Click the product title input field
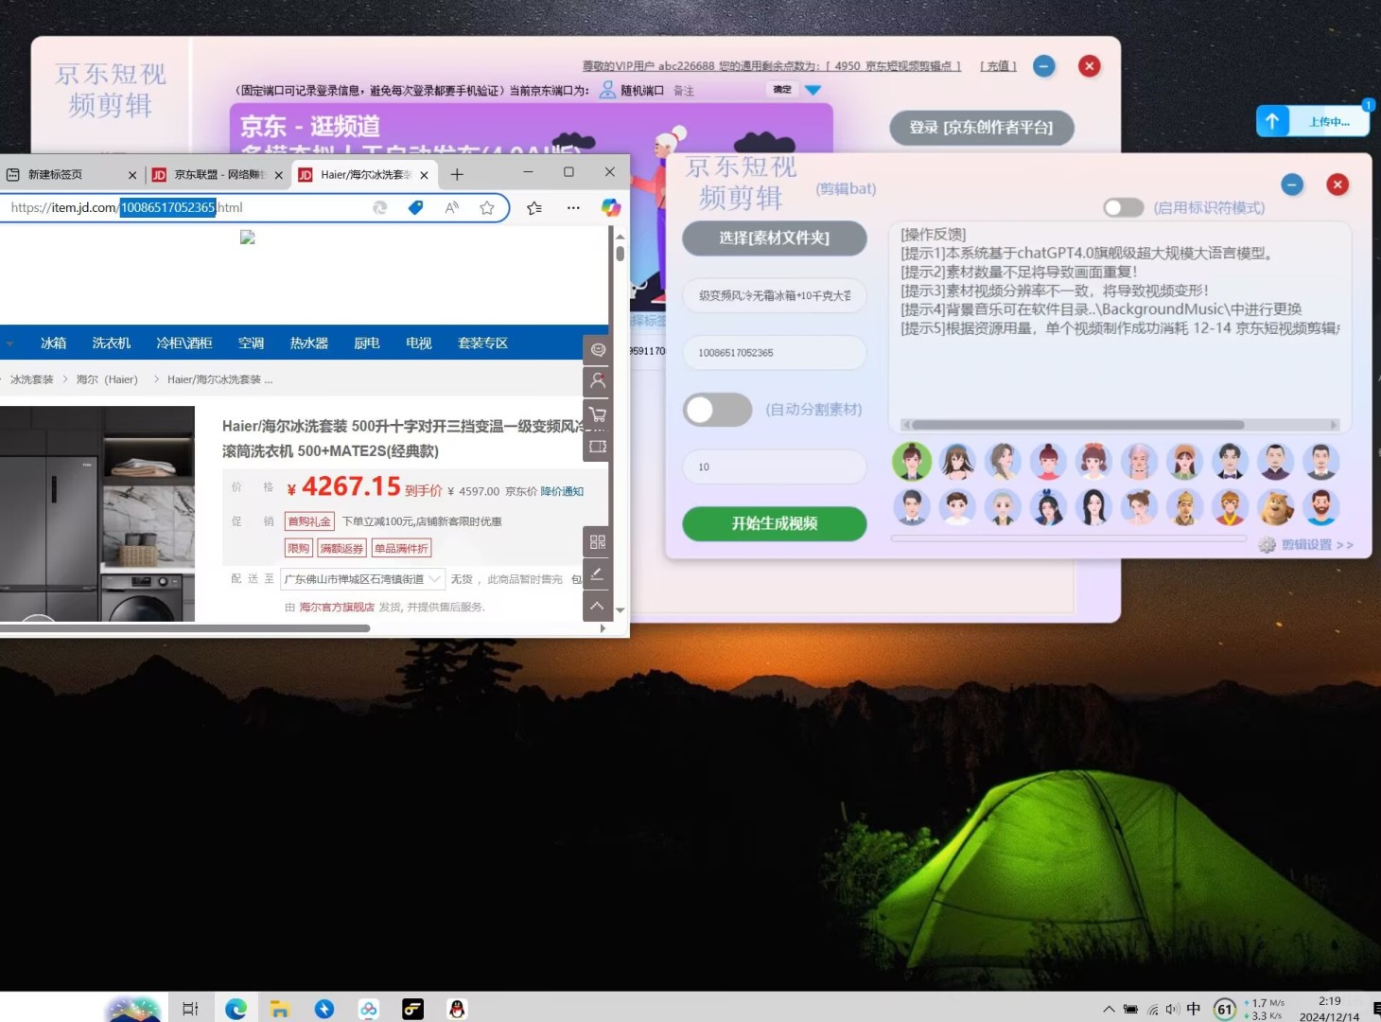 click(x=774, y=296)
